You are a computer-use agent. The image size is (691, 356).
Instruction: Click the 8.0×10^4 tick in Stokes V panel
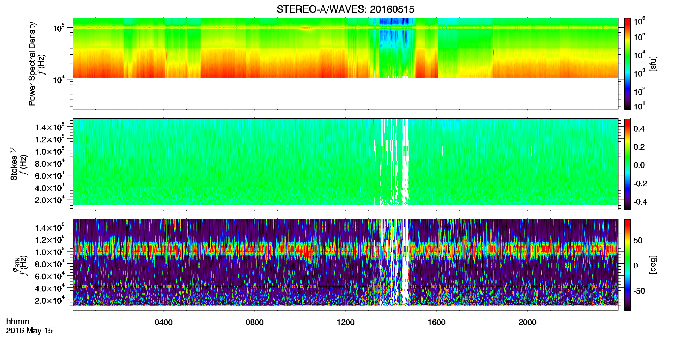point(50,163)
